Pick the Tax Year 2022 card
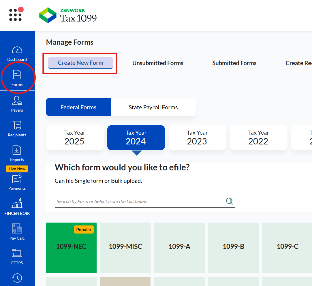Screen dimensions: 312x286 (x=258, y=137)
